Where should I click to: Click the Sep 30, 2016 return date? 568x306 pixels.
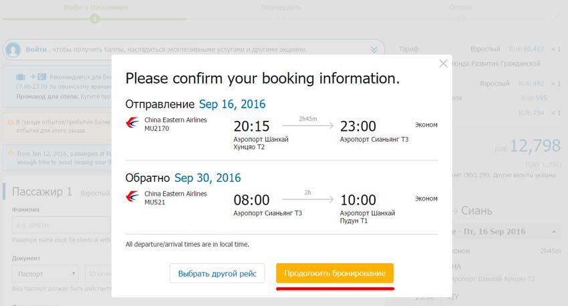(208, 178)
